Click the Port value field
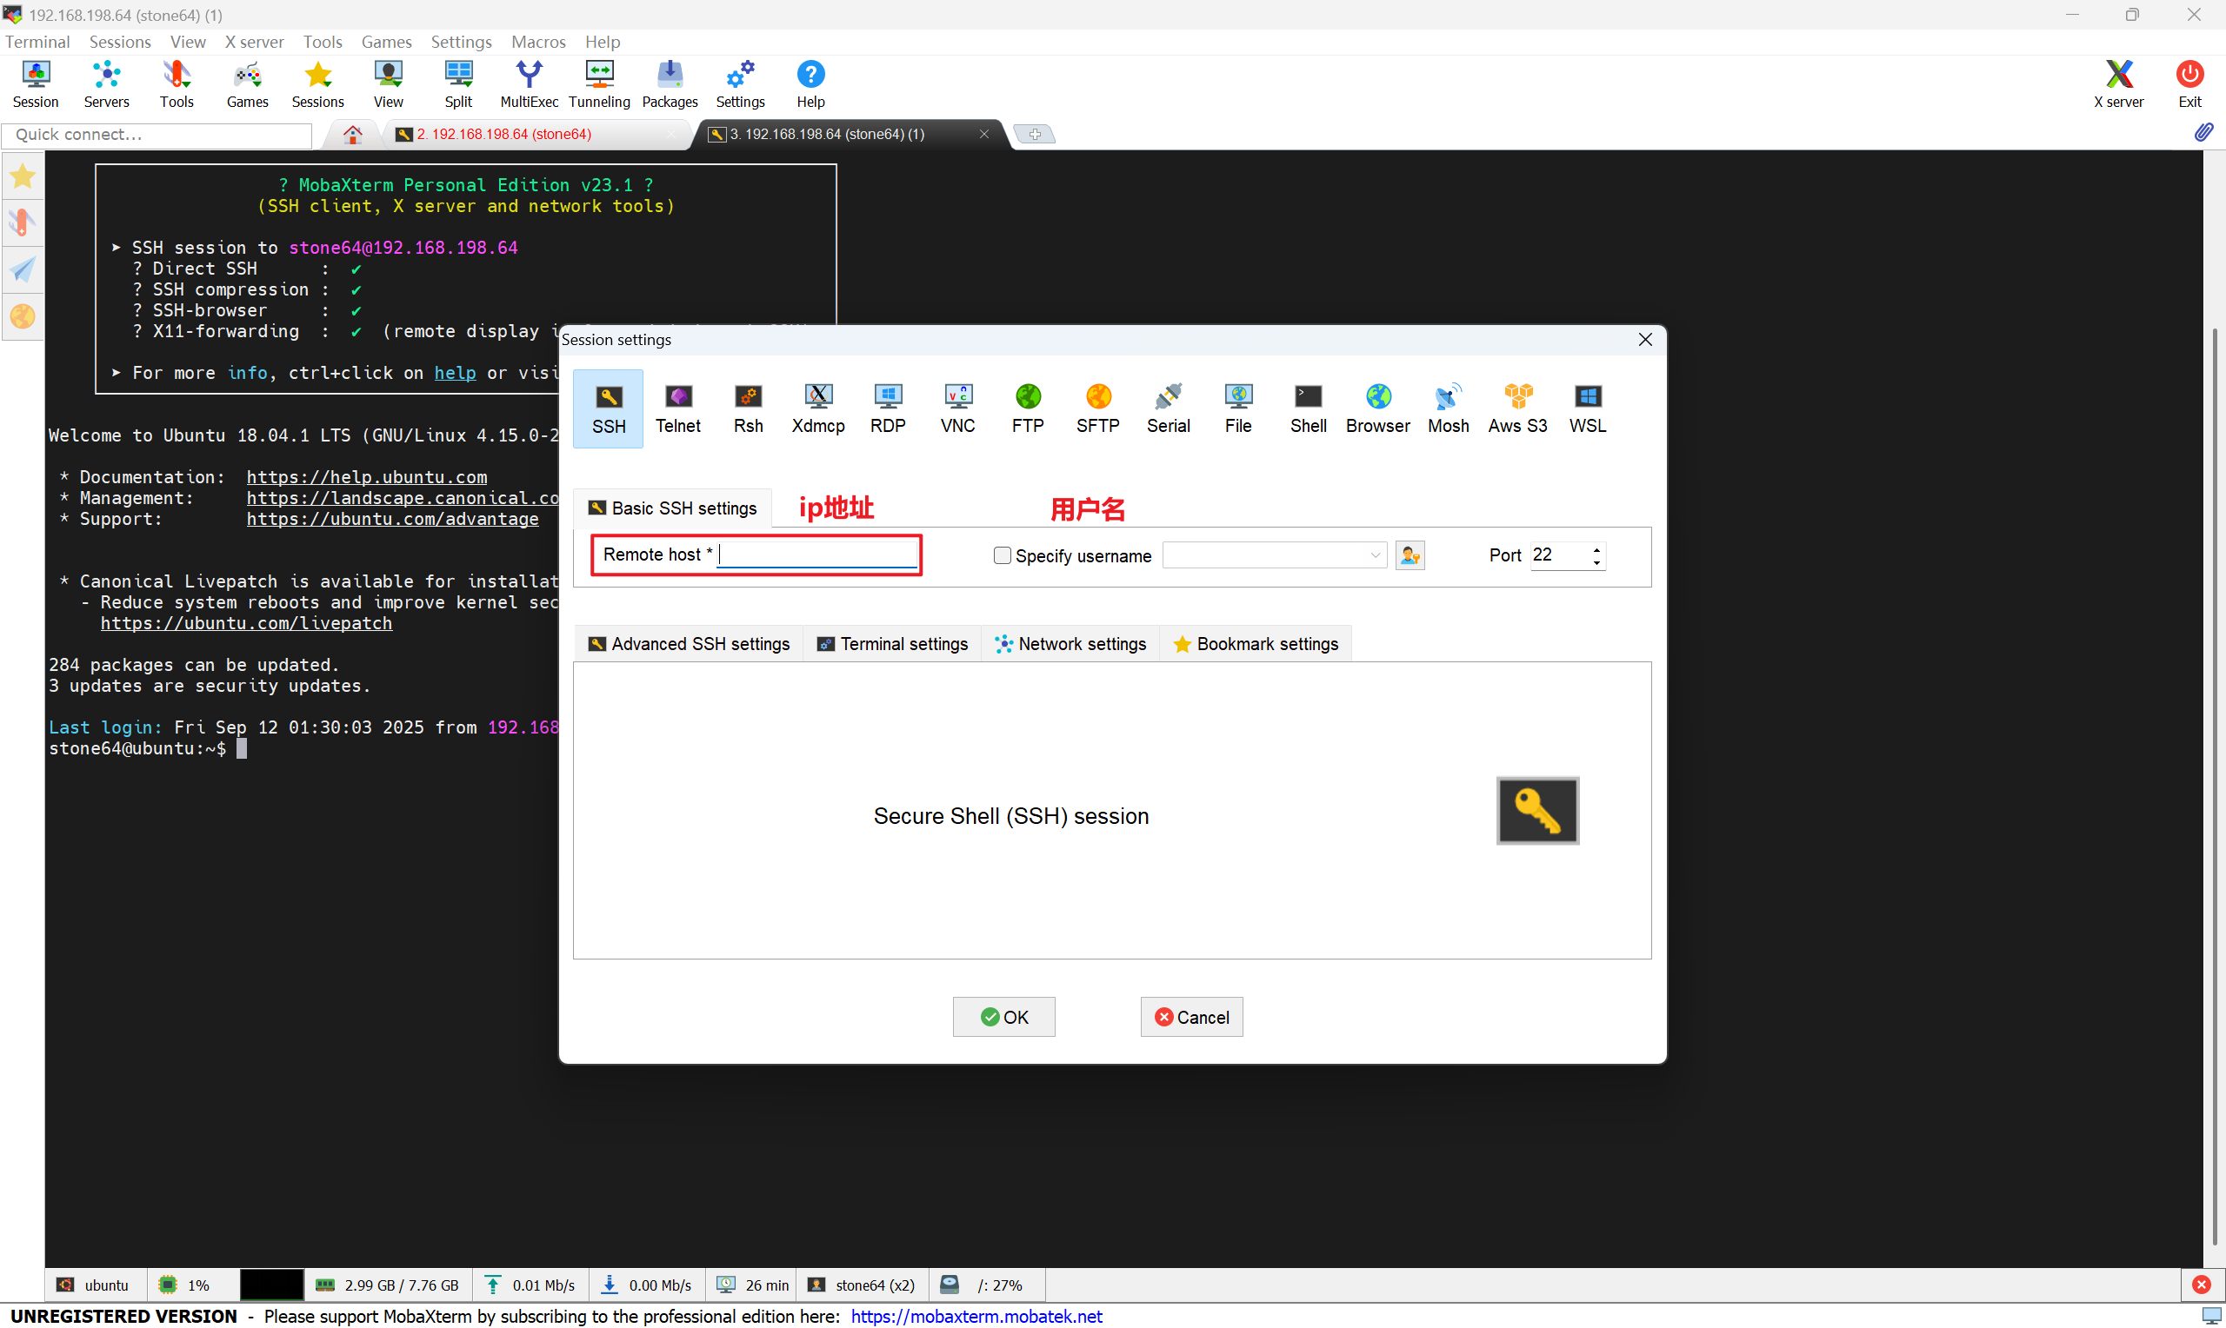This screenshot has height=1328, width=2226. (x=1559, y=555)
